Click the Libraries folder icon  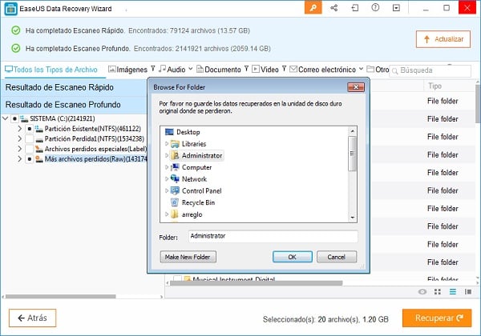tap(175, 143)
